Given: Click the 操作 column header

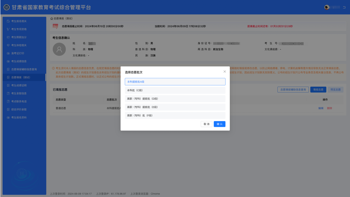Looking at the screenshot, I should [325, 100].
